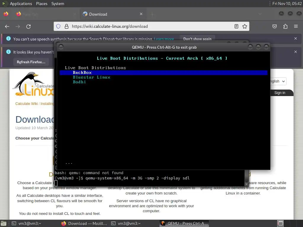Select Bodhi in the boot menu
The width and height of the screenshot is (303, 227).
[79, 82]
